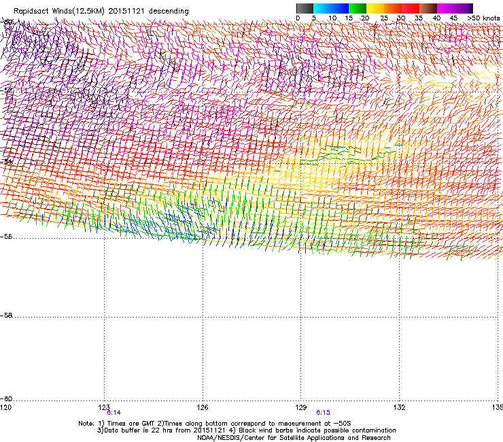
Task: Click the brown 35-40 knots color segment
Action: click(428, 8)
